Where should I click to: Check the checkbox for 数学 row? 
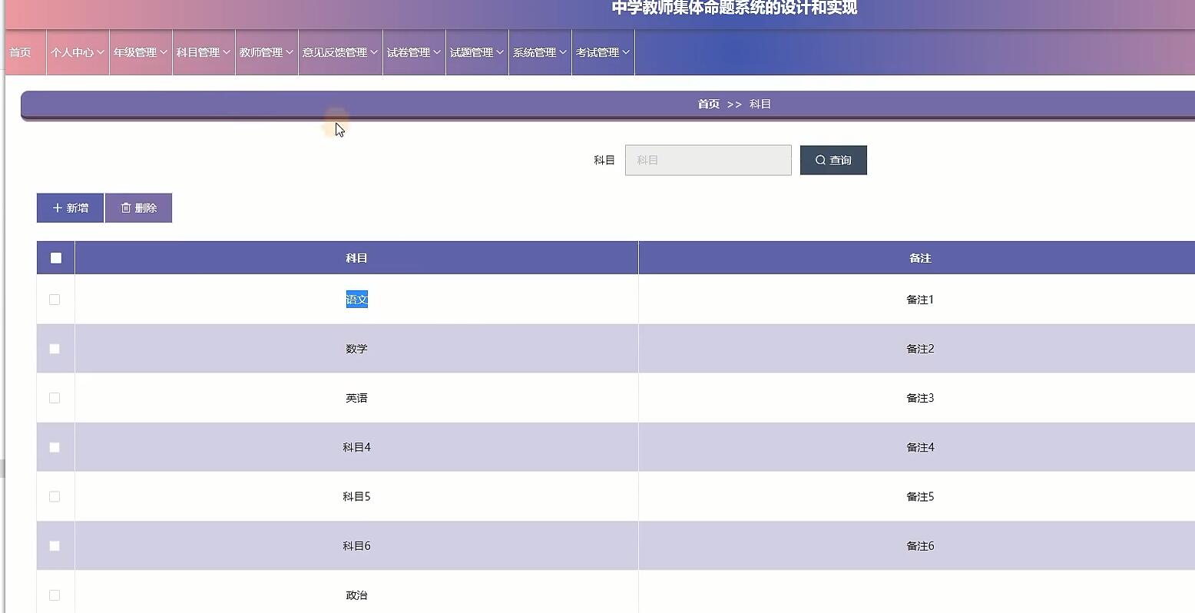(55, 349)
